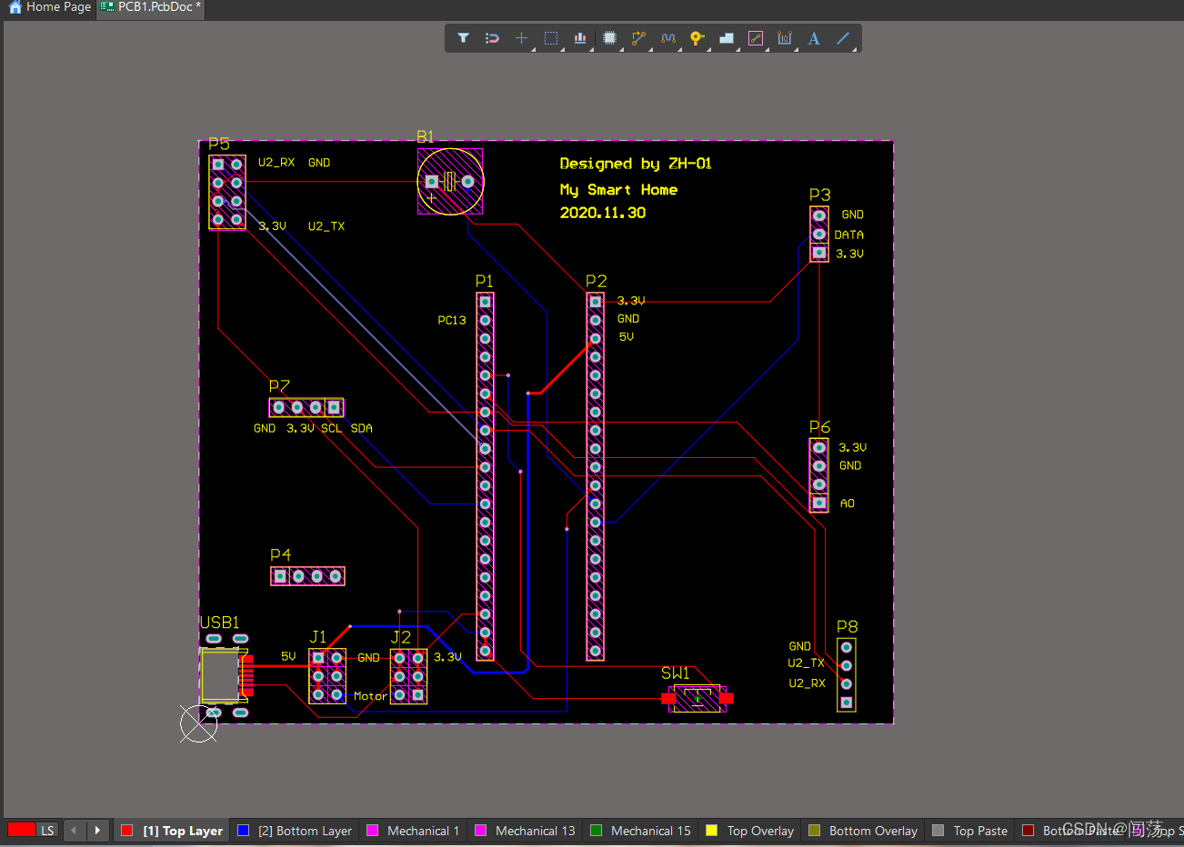This screenshot has width=1184, height=847.
Task: Select the J1 connector footprint
Action: 326,675
